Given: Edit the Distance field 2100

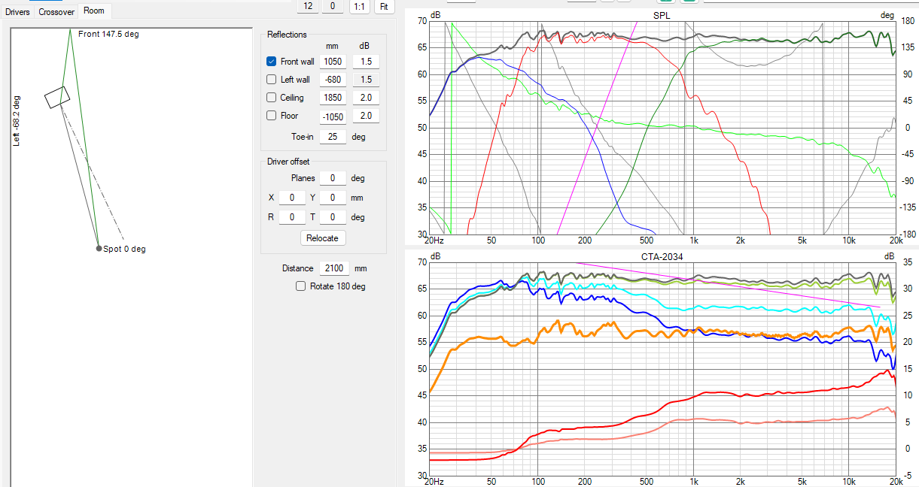Looking at the screenshot, I should (x=333, y=268).
